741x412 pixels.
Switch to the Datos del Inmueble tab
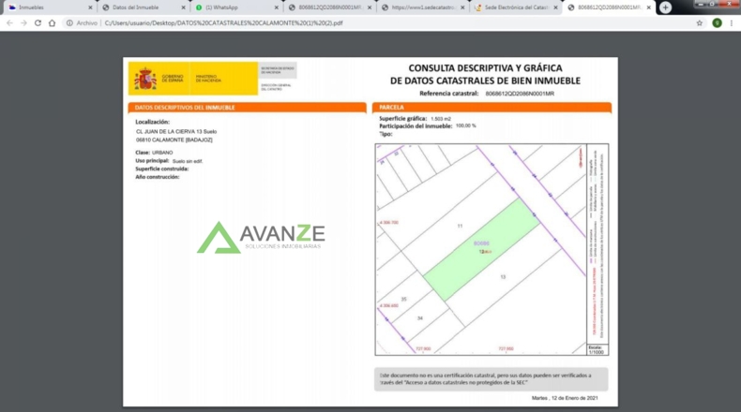coord(142,7)
